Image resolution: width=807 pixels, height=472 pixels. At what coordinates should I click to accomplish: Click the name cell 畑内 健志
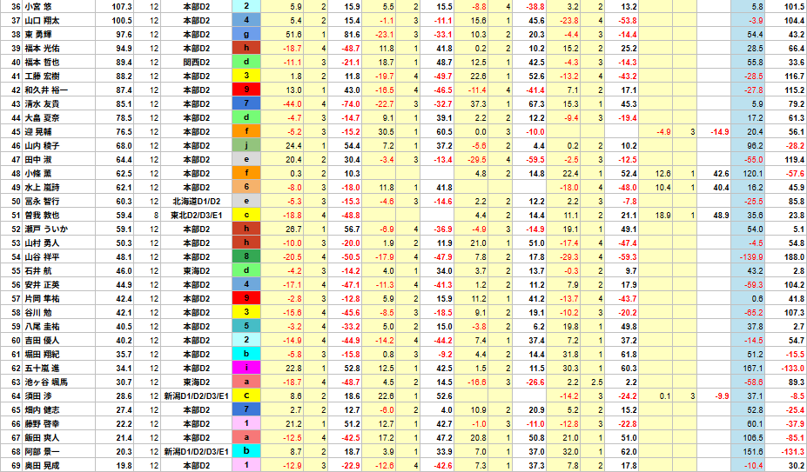pyautogui.click(x=59, y=409)
